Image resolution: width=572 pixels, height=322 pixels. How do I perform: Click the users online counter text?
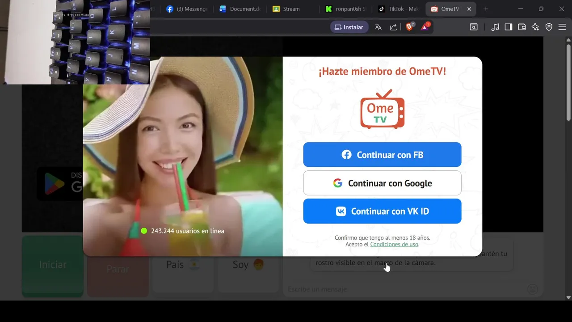(187, 231)
